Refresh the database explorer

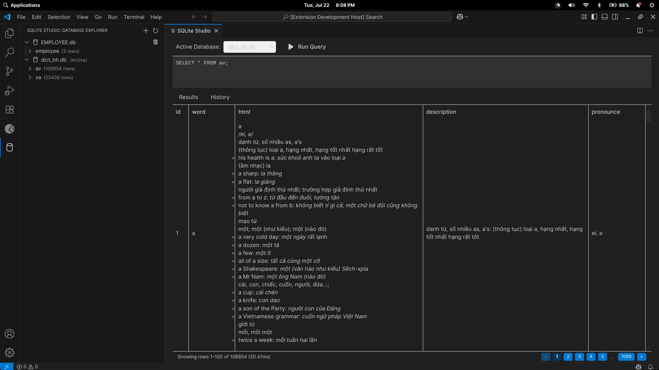point(155,31)
